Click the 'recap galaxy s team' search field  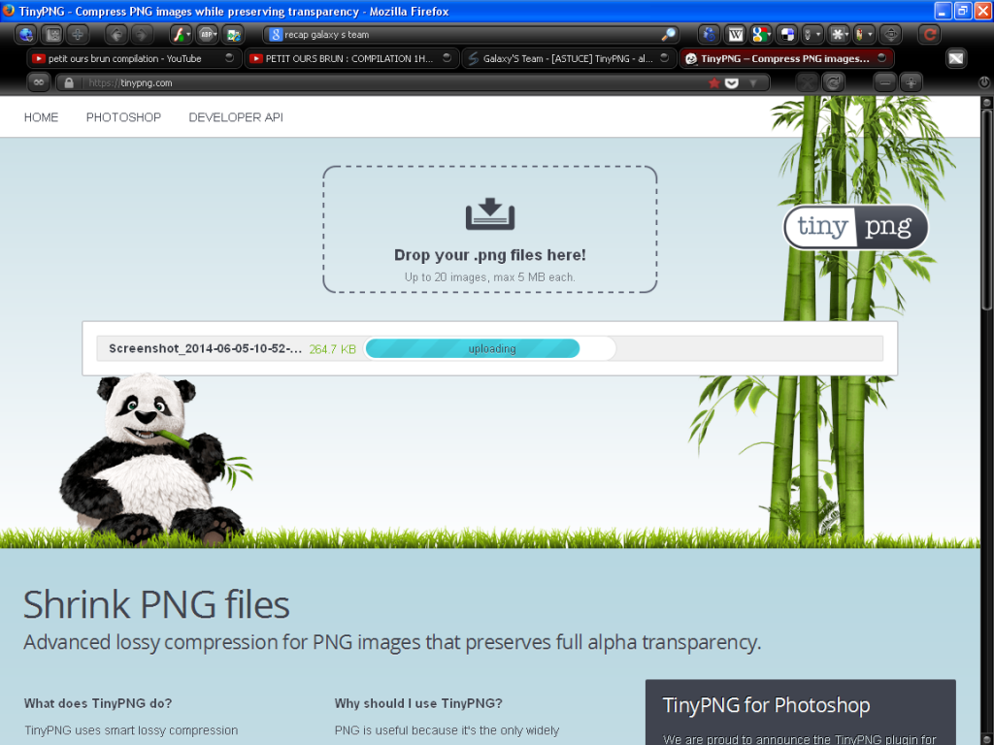point(469,34)
